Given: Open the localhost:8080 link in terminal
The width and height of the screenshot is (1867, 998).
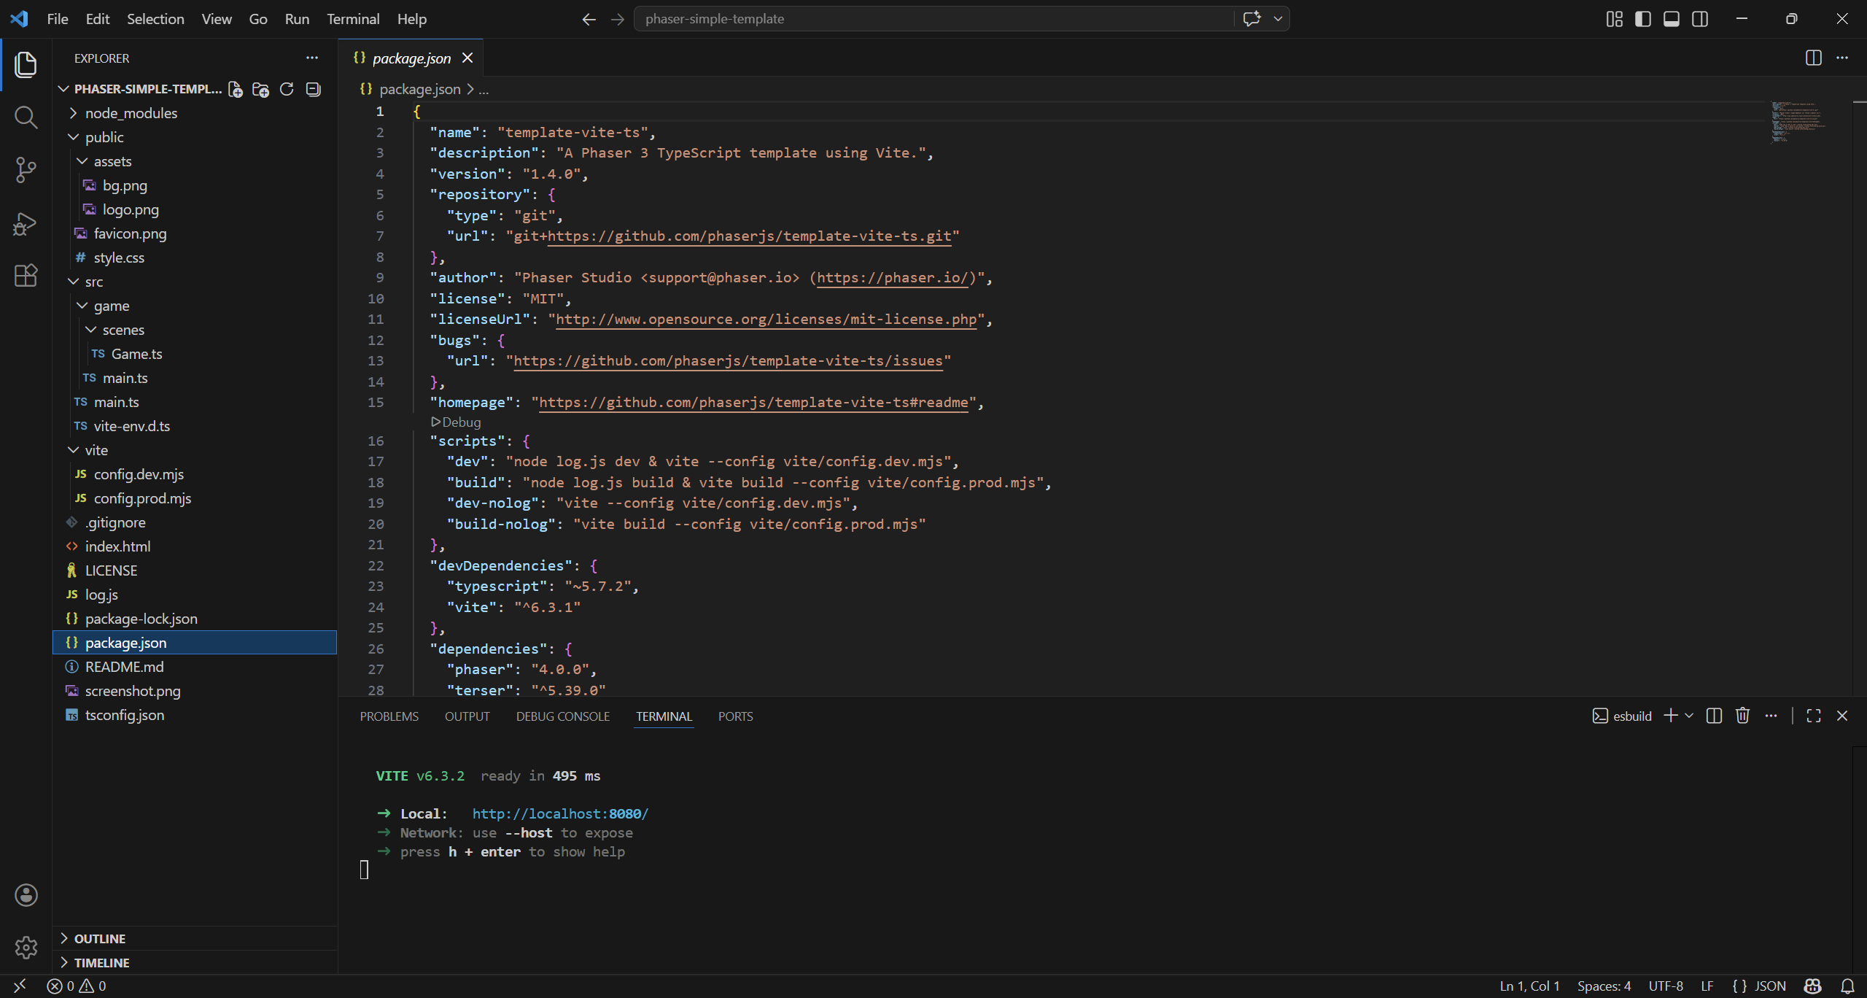Looking at the screenshot, I should [x=559, y=813].
